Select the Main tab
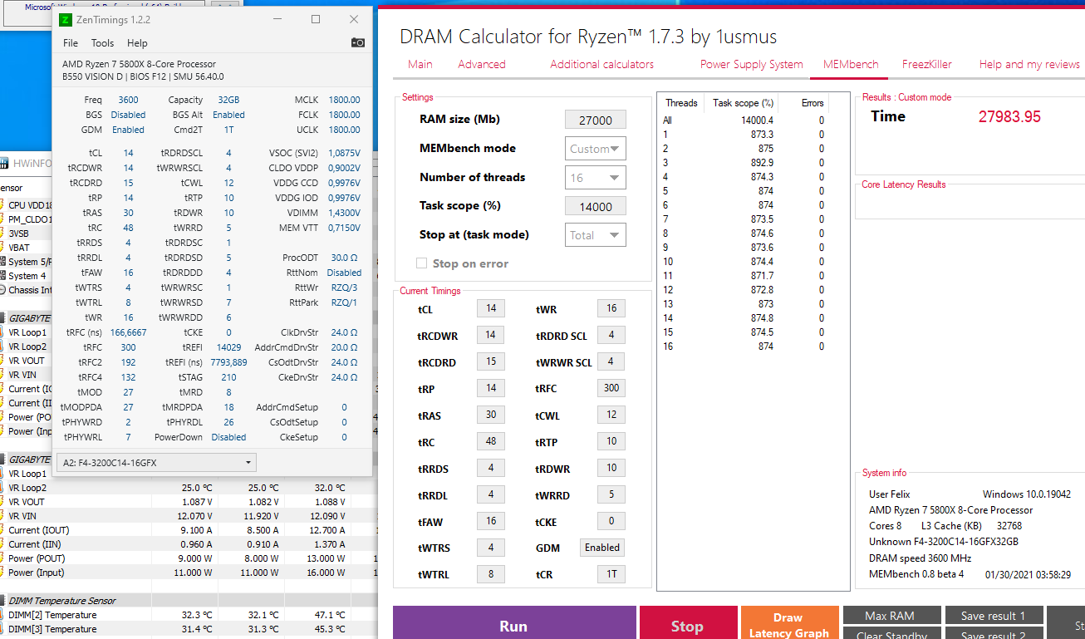 click(x=420, y=63)
